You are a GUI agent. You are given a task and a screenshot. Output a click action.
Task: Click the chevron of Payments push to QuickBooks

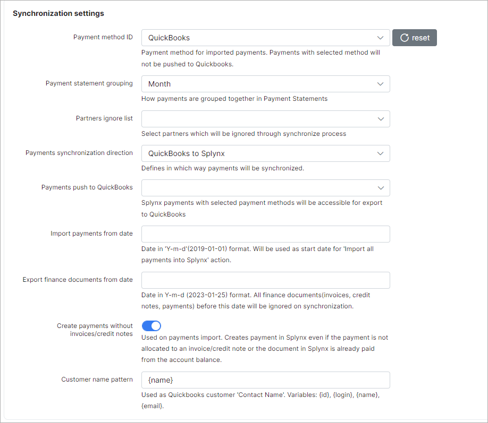(380, 188)
